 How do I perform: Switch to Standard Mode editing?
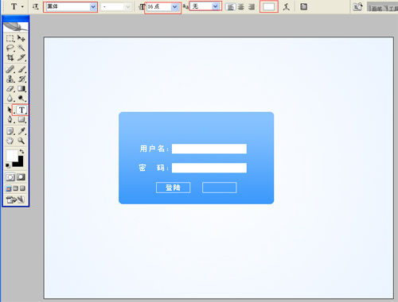click(10, 177)
